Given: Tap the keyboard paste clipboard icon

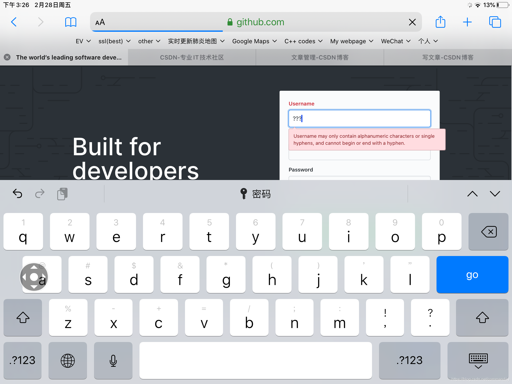Looking at the screenshot, I should point(62,194).
